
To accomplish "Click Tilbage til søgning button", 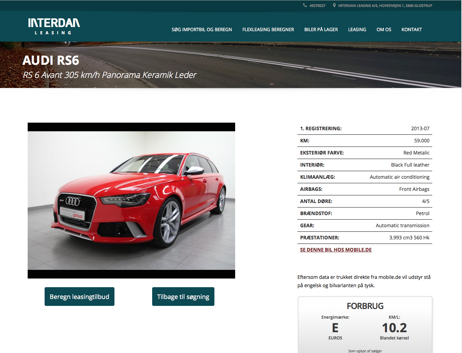I will pyautogui.click(x=183, y=297).
